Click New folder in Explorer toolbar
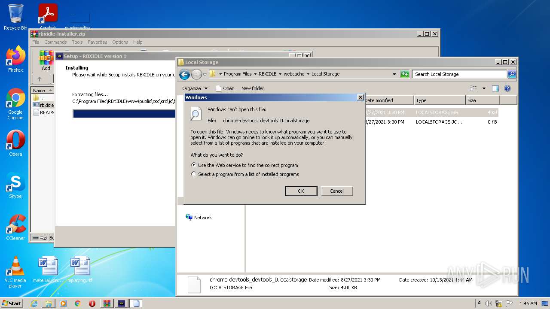 253,88
